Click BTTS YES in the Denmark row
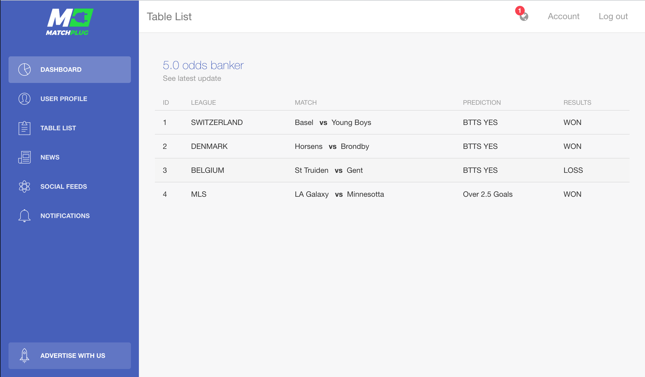Image resolution: width=645 pixels, height=377 pixels. pyautogui.click(x=480, y=146)
